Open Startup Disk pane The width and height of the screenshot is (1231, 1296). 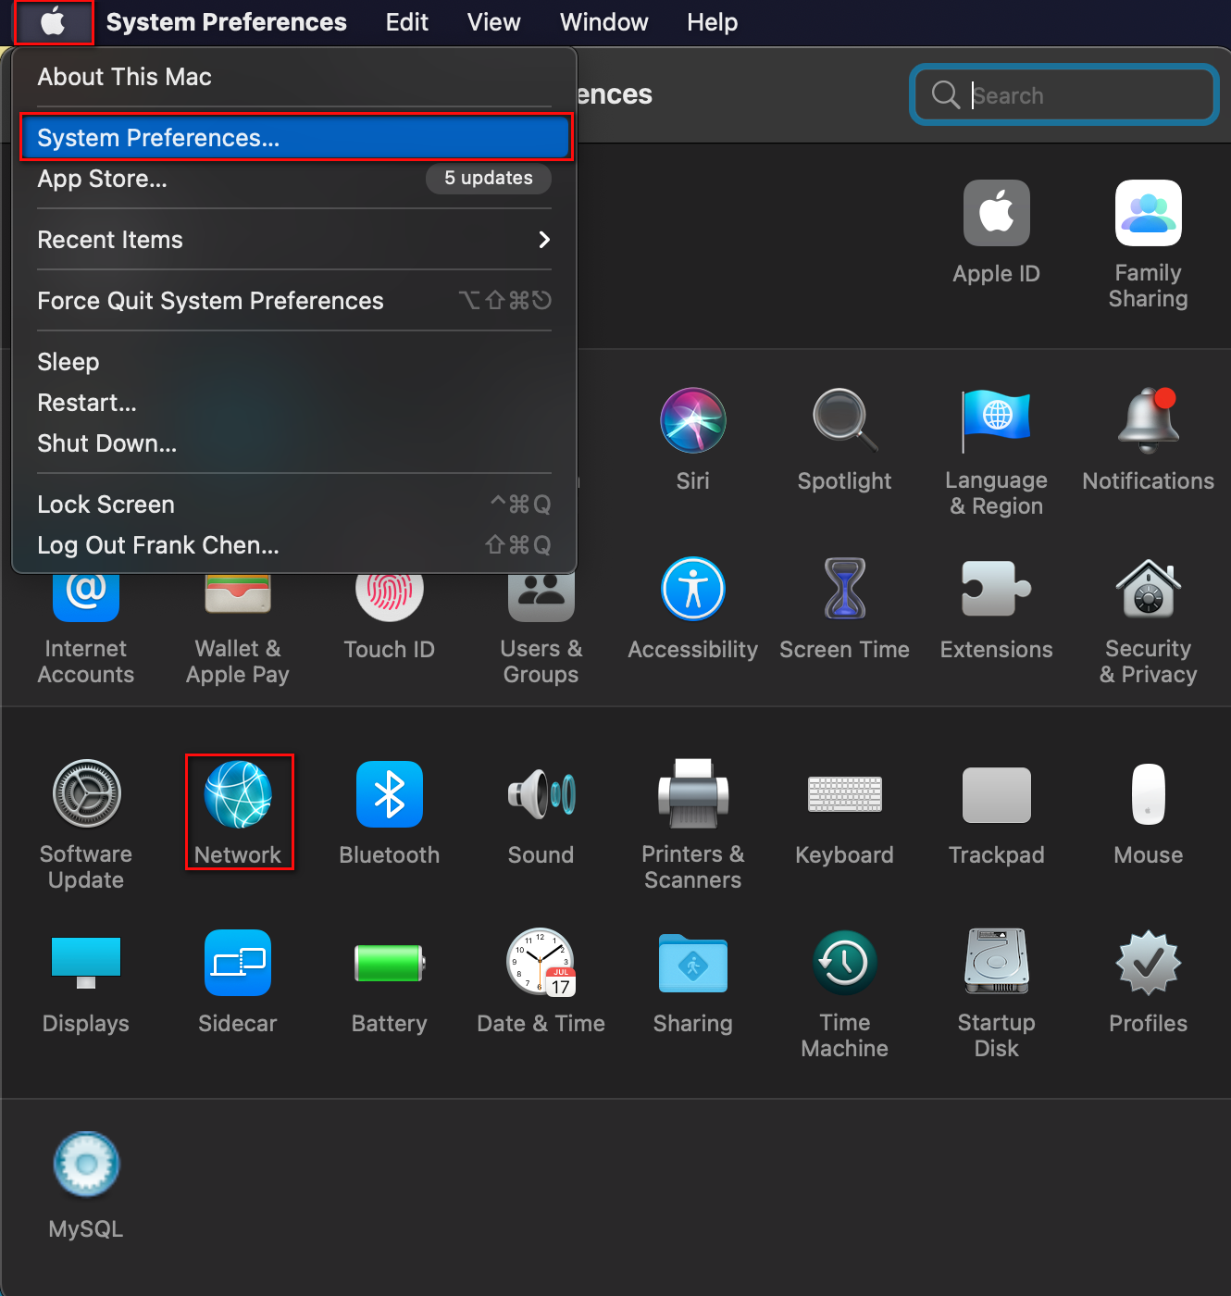coord(996,994)
